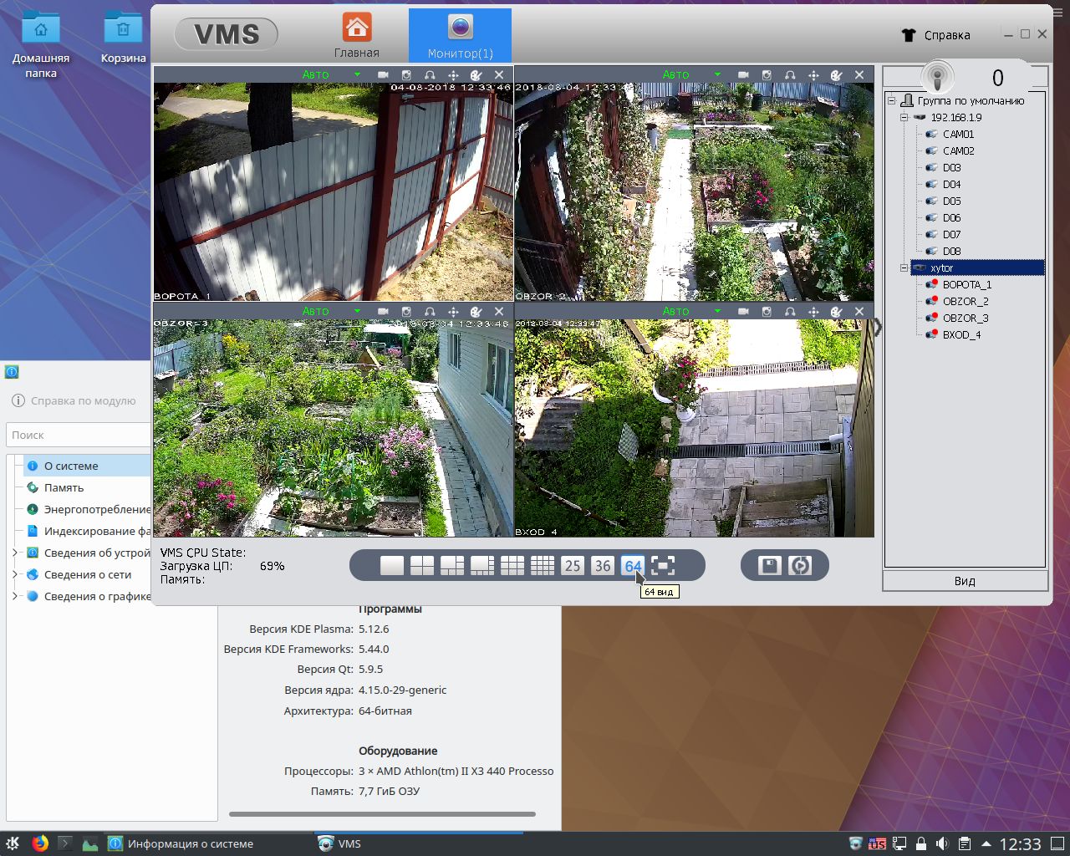
Task: Start recording on the BOPOTA_1 camera pane
Action: pyautogui.click(x=383, y=75)
